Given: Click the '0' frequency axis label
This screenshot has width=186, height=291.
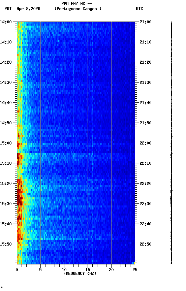Looking at the screenshot, I should [17, 270].
